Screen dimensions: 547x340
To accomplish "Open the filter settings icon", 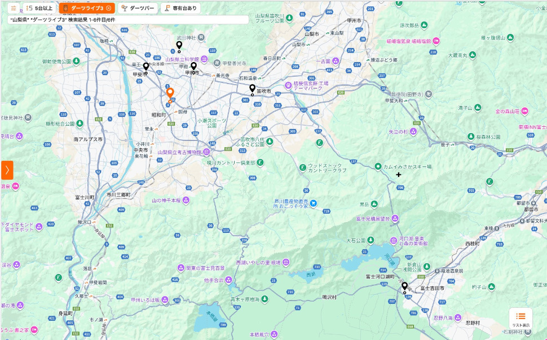I will pyautogui.click(x=14, y=8).
